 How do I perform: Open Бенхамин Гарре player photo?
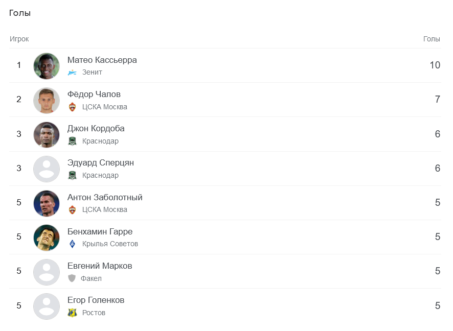click(47, 238)
